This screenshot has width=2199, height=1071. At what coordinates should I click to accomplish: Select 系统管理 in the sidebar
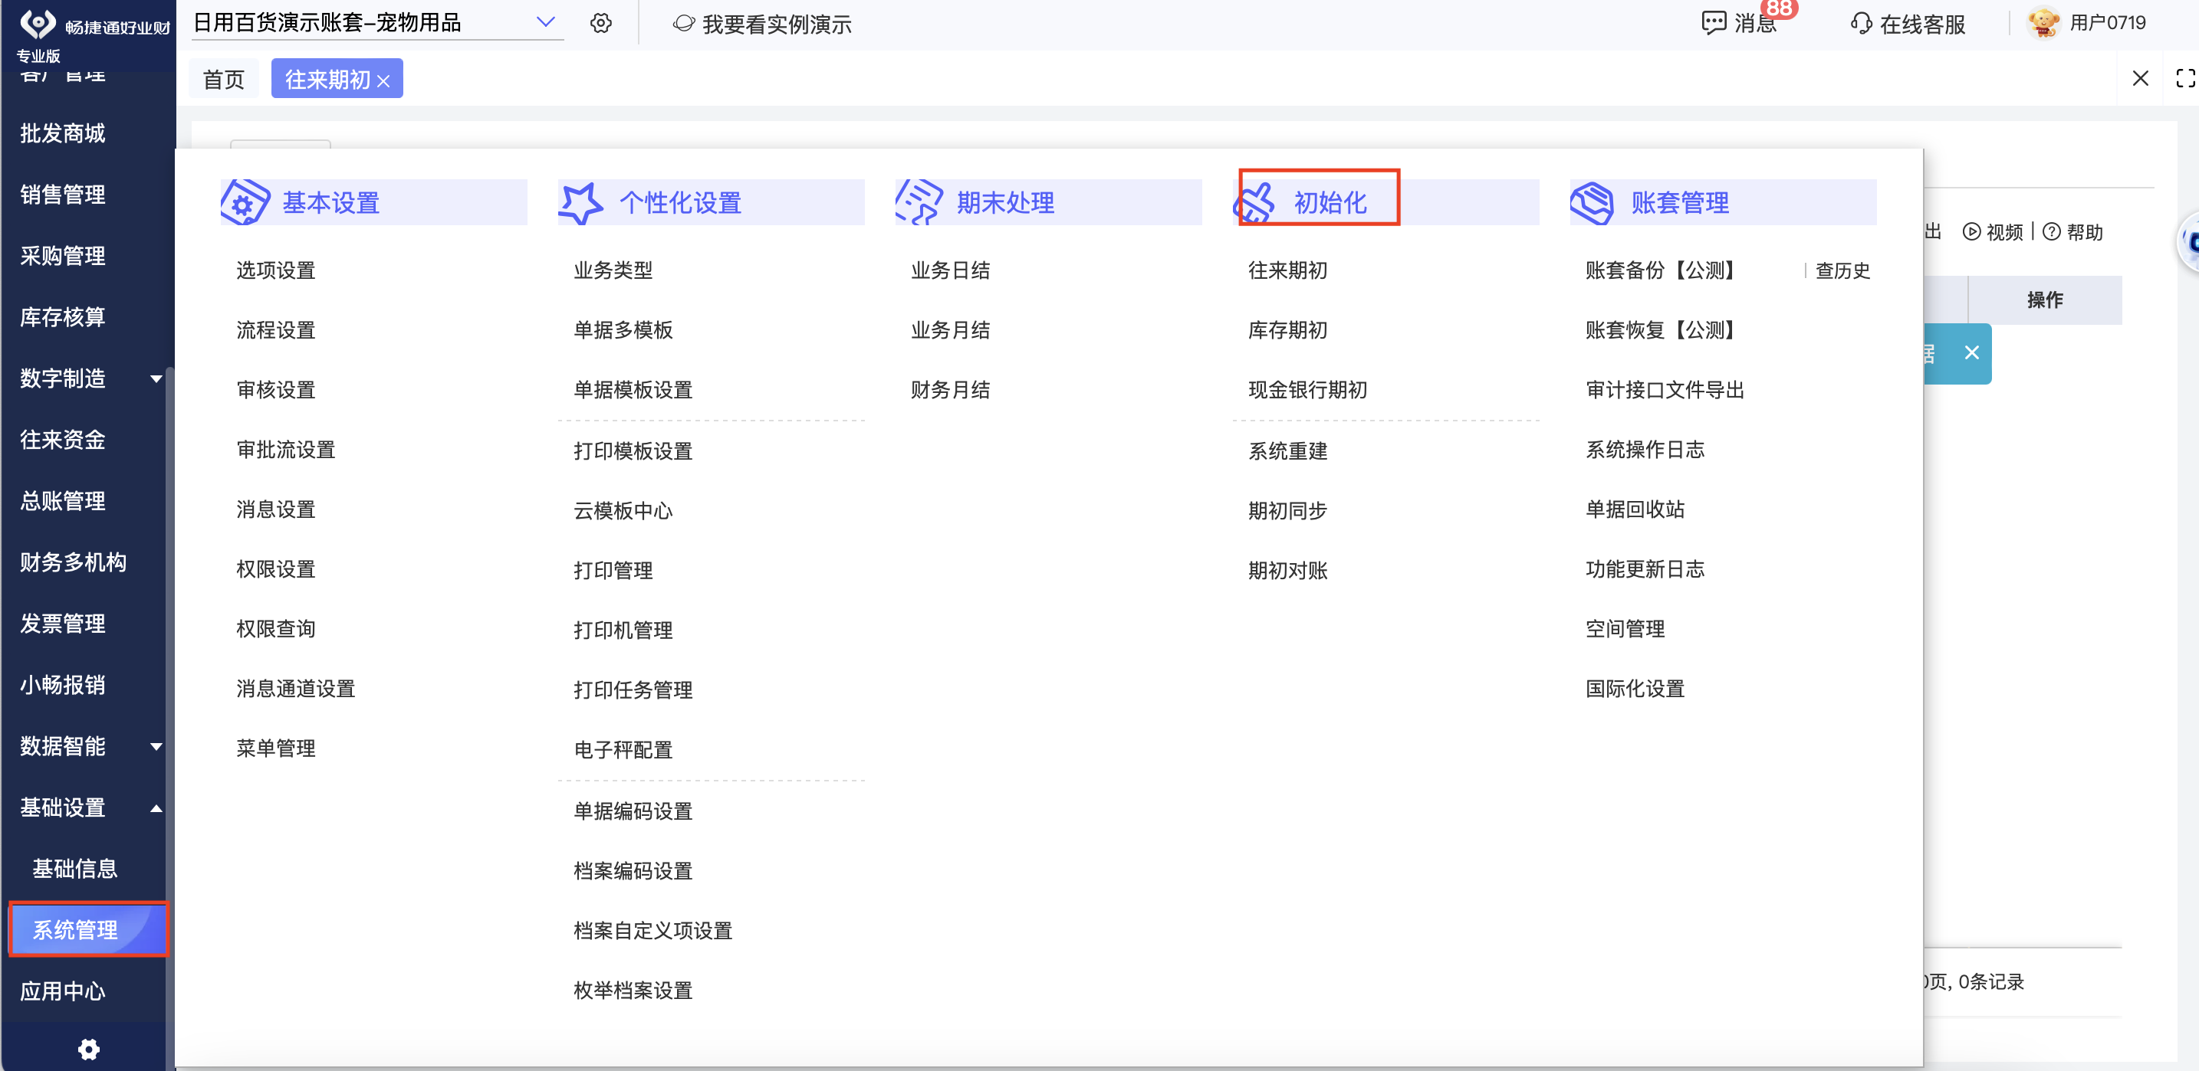click(88, 929)
